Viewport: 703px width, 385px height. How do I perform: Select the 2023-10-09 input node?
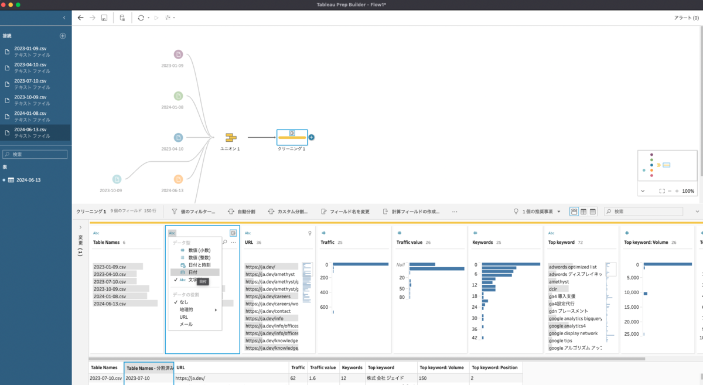(x=117, y=179)
